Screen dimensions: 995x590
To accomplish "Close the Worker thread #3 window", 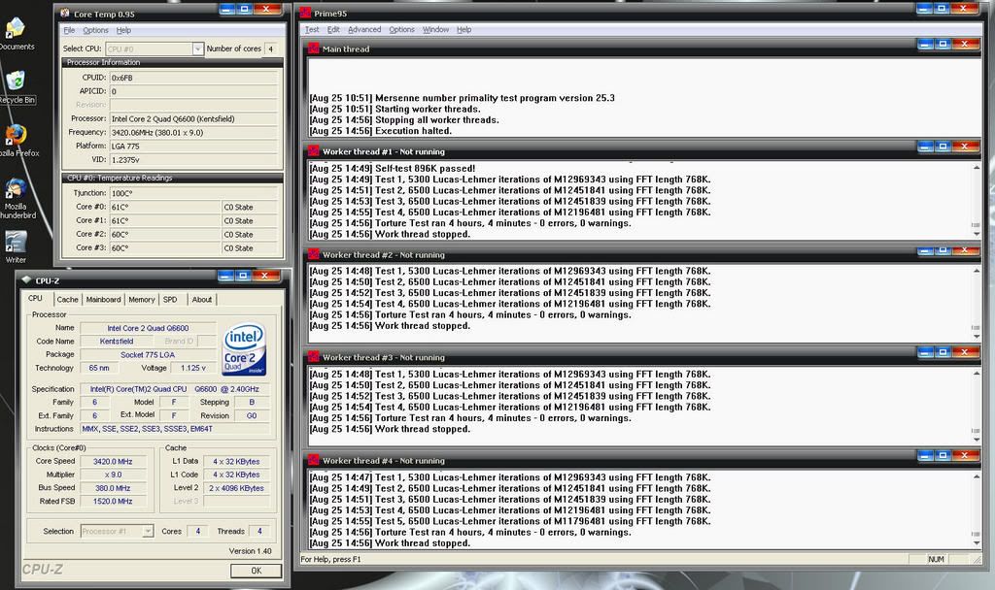I will coord(965,352).
